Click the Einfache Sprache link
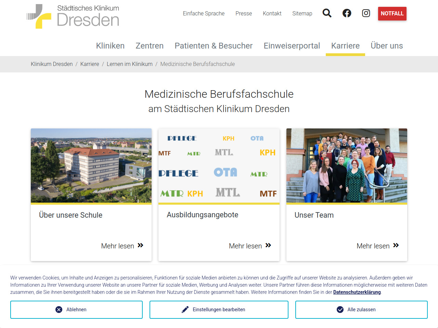This screenshot has width=438, height=328. click(x=204, y=14)
